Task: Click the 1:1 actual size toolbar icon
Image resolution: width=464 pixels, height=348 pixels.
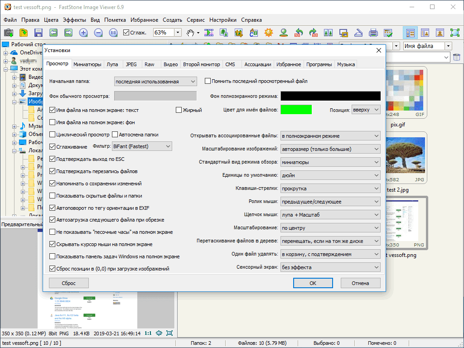Action: (113, 33)
